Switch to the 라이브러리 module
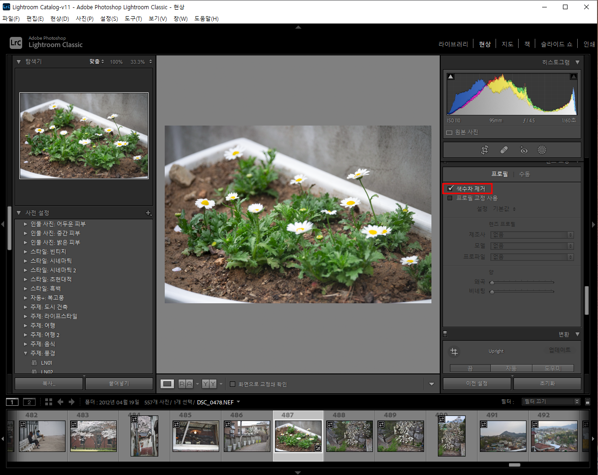Screen dimensions: 598x475 [453, 44]
